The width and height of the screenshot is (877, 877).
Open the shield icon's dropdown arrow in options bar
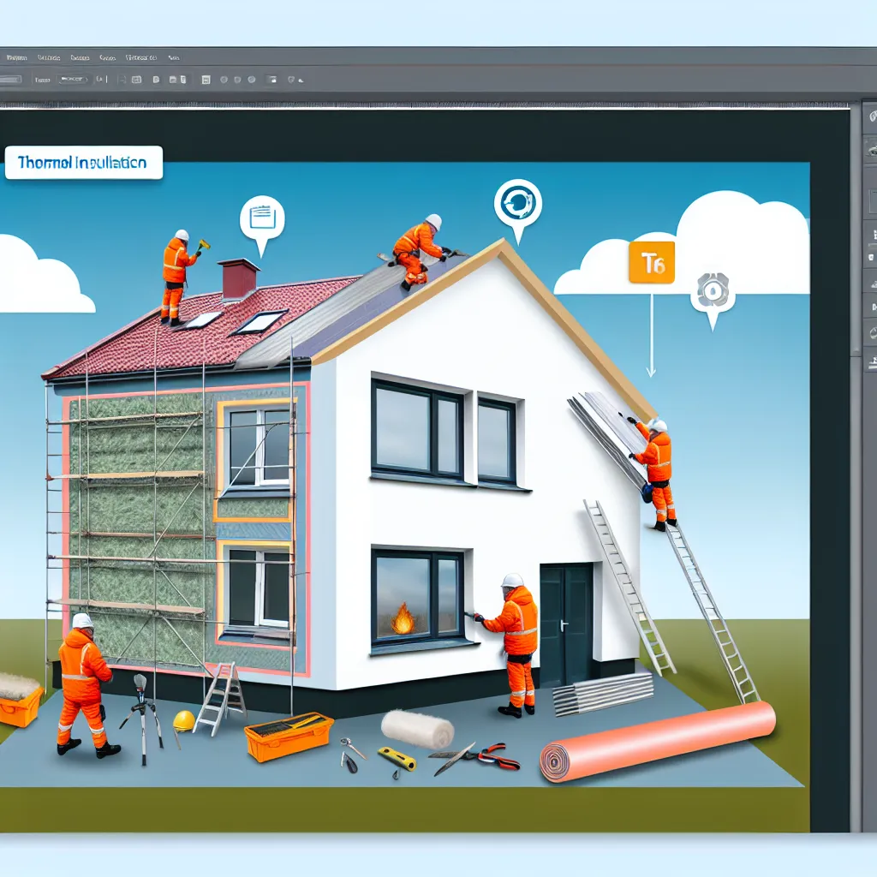click(x=301, y=81)
